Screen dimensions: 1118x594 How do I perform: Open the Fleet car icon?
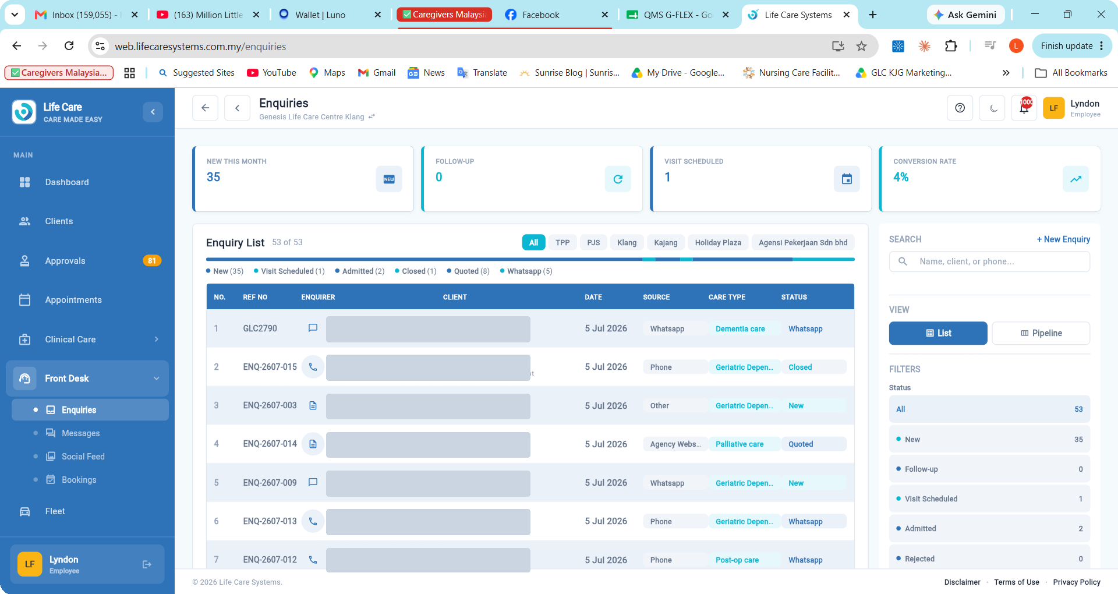pos(24,511)
